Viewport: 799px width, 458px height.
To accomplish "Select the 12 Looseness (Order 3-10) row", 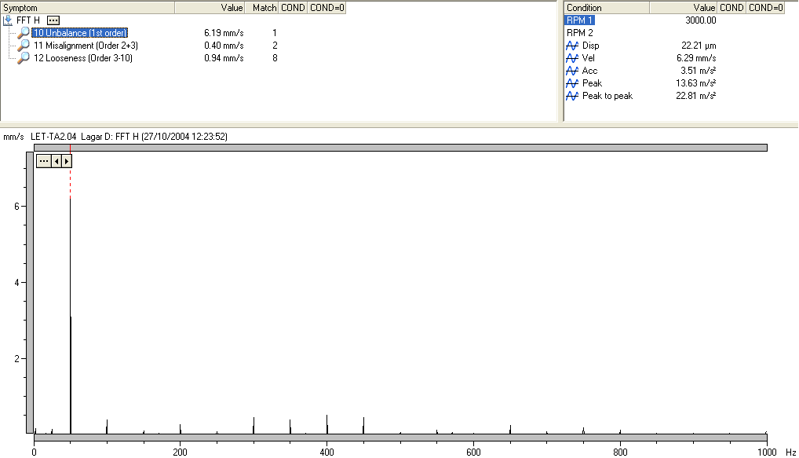I will pos(82,58).
